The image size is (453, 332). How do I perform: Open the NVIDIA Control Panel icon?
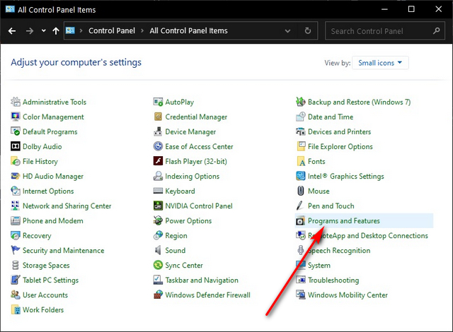[x=159, y=206]
